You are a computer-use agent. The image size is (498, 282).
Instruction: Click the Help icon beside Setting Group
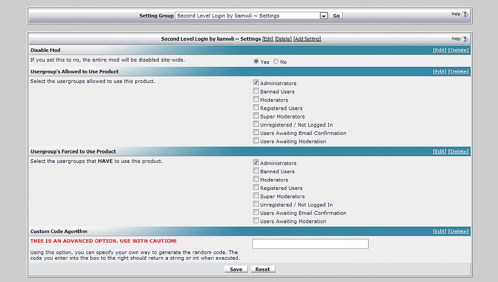click(464, 14)
